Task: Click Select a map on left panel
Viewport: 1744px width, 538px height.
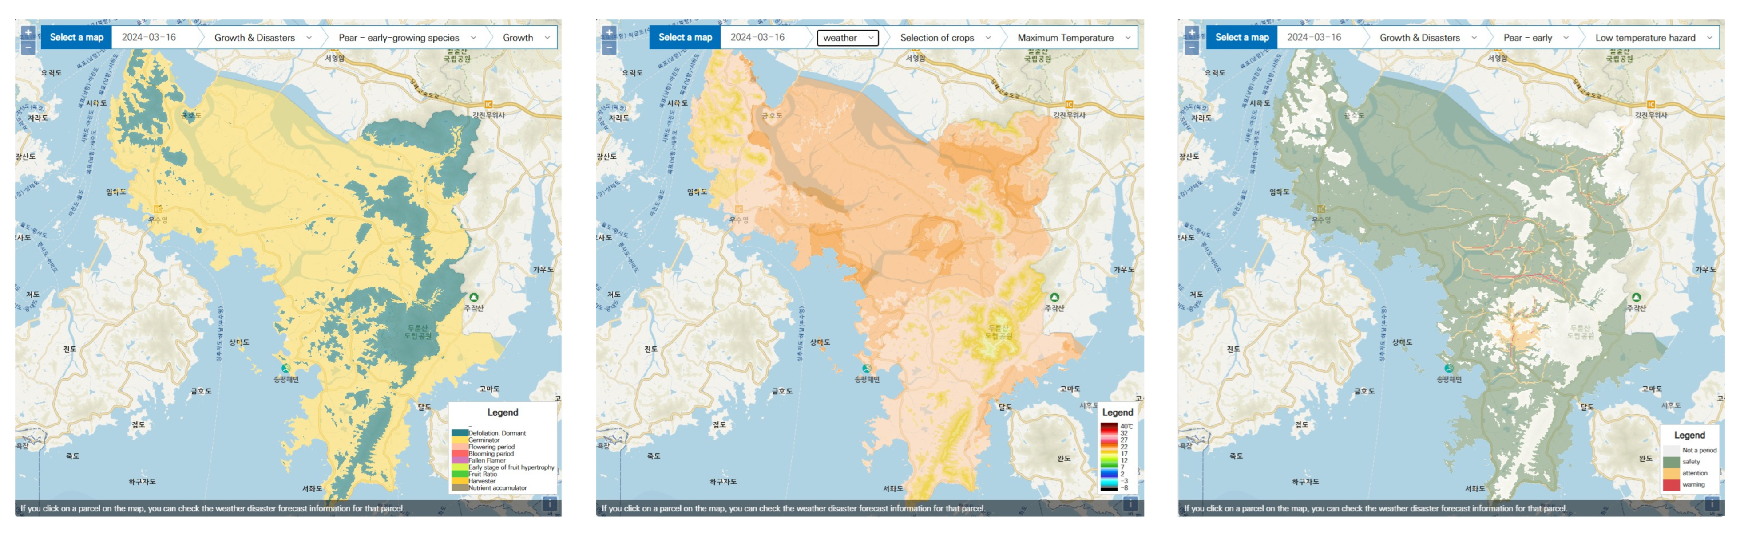Action: pyautogui.click(x=76, y=38)
